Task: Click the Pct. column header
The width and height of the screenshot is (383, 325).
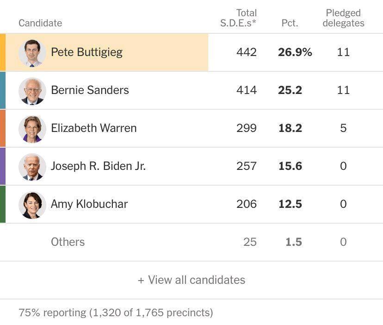Action: (290, 23)
